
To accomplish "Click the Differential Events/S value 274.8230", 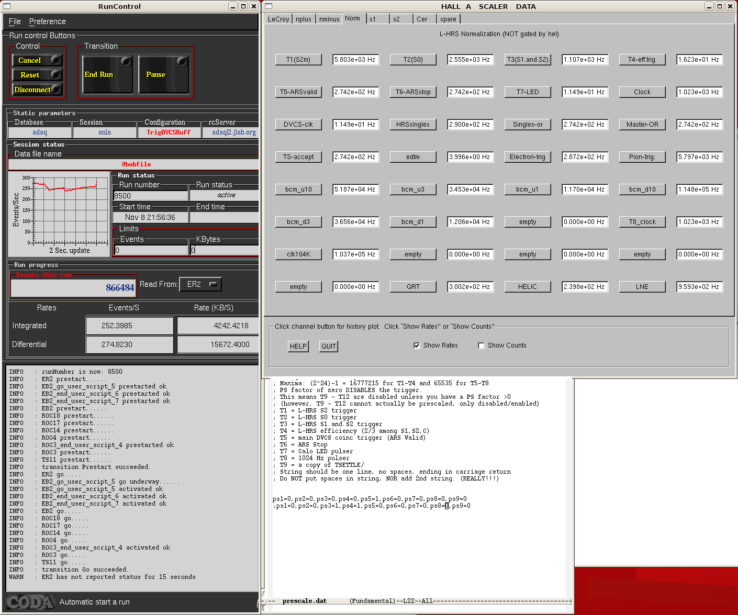I will click(x=129, y=344).
